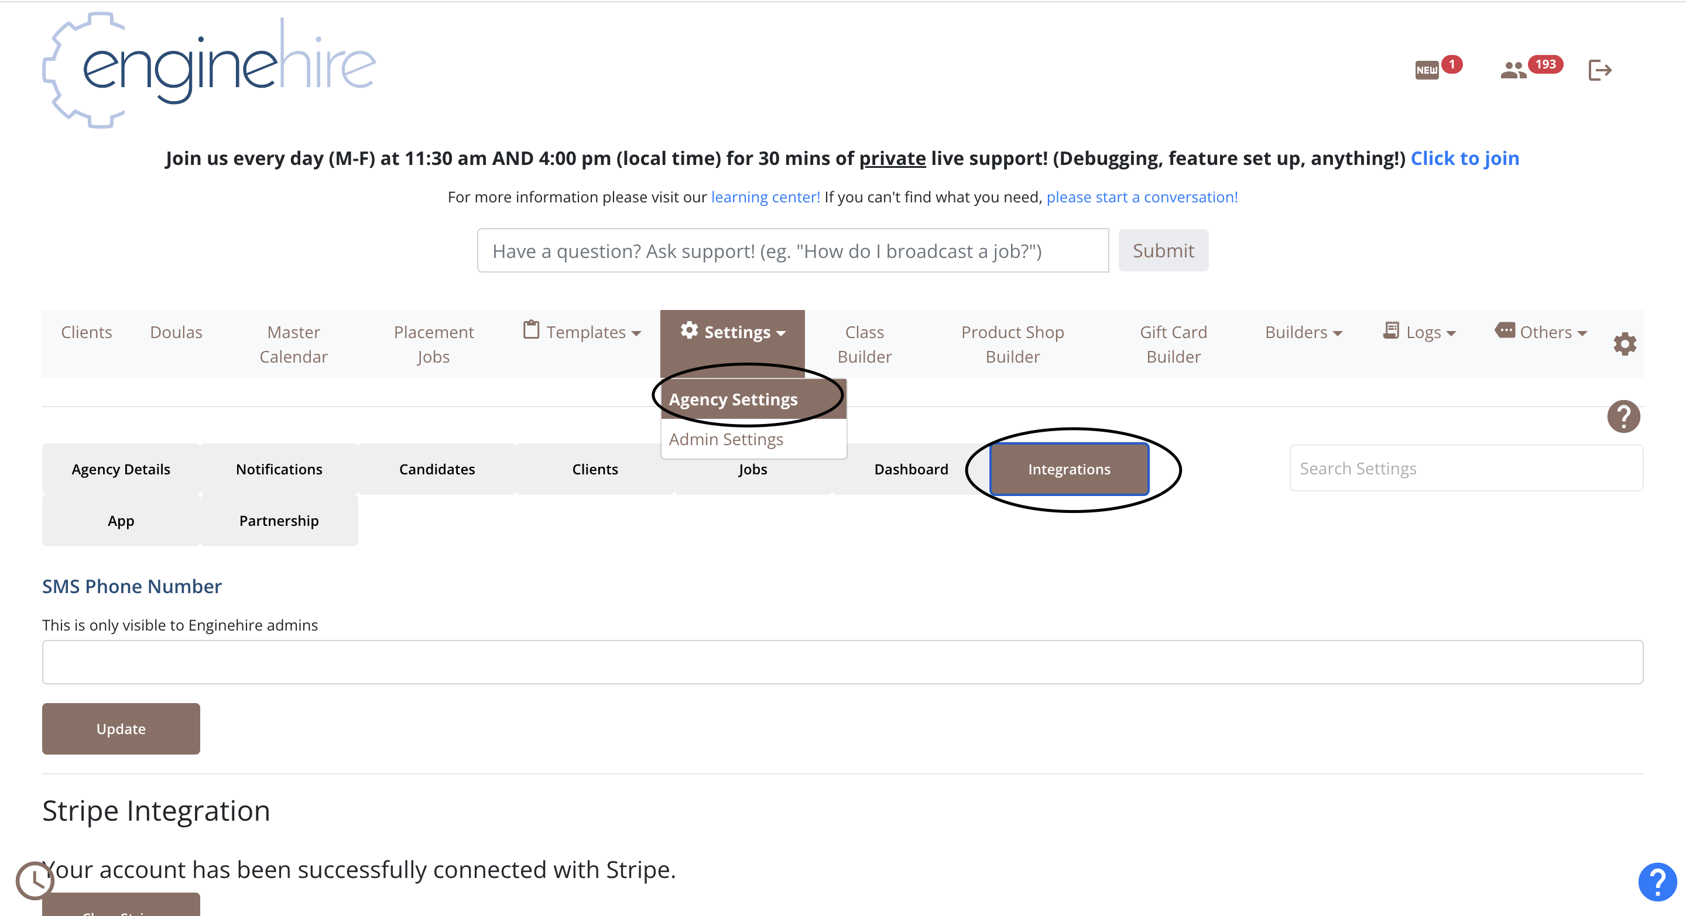Screen dimensions: 1686x916
Task: Open the Builders dropdown
Action: tap(1303, 332)
